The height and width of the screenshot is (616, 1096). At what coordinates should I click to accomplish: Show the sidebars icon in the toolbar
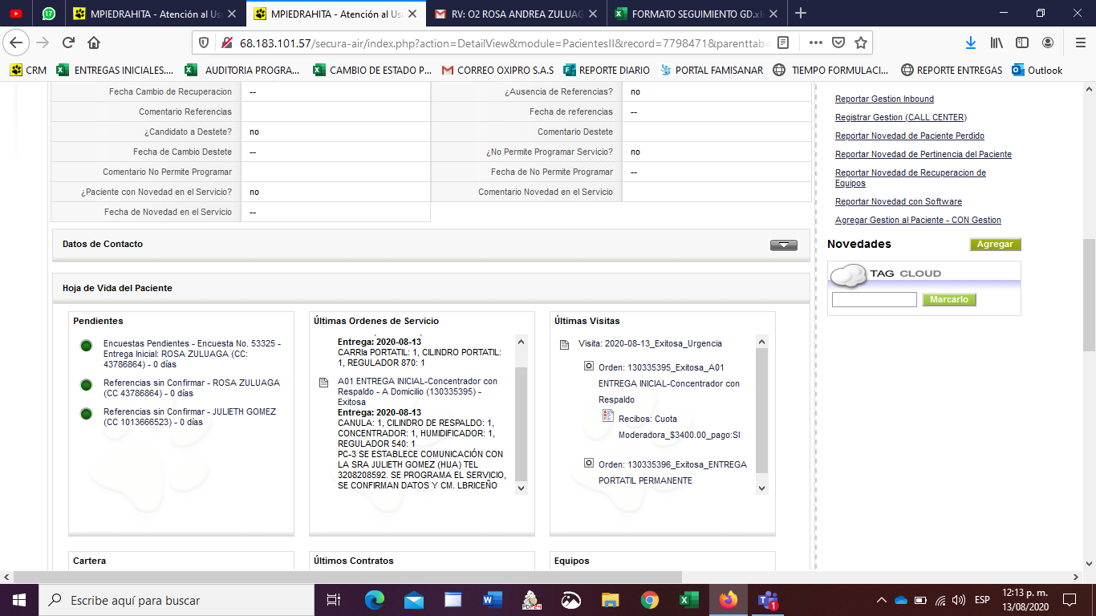(1022, 43)
